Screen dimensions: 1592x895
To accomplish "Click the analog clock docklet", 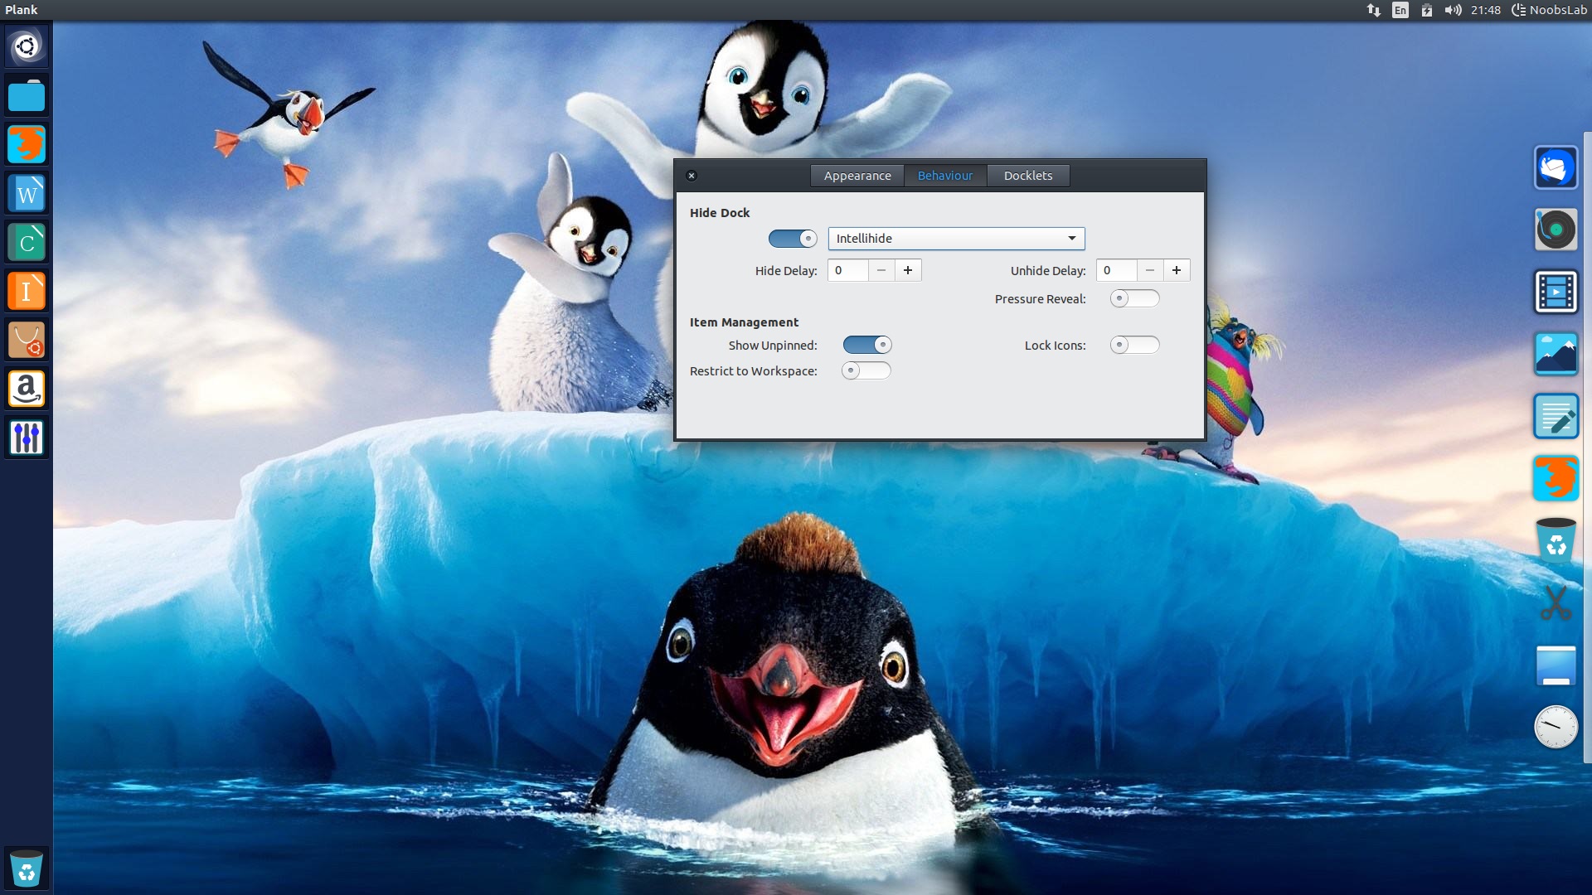I will tap(1556, 727).
